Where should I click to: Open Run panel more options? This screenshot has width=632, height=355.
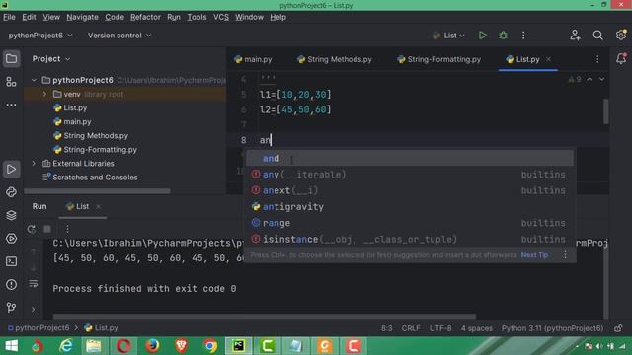[67, 229]
